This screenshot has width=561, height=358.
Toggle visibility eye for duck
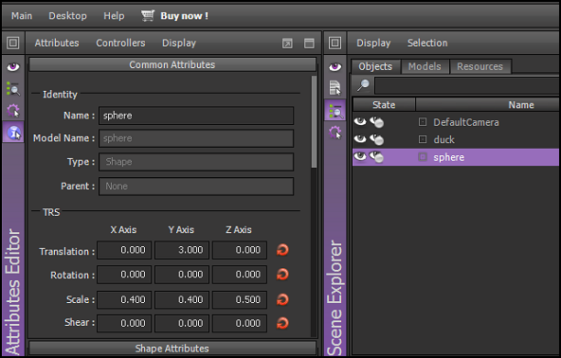360,139
